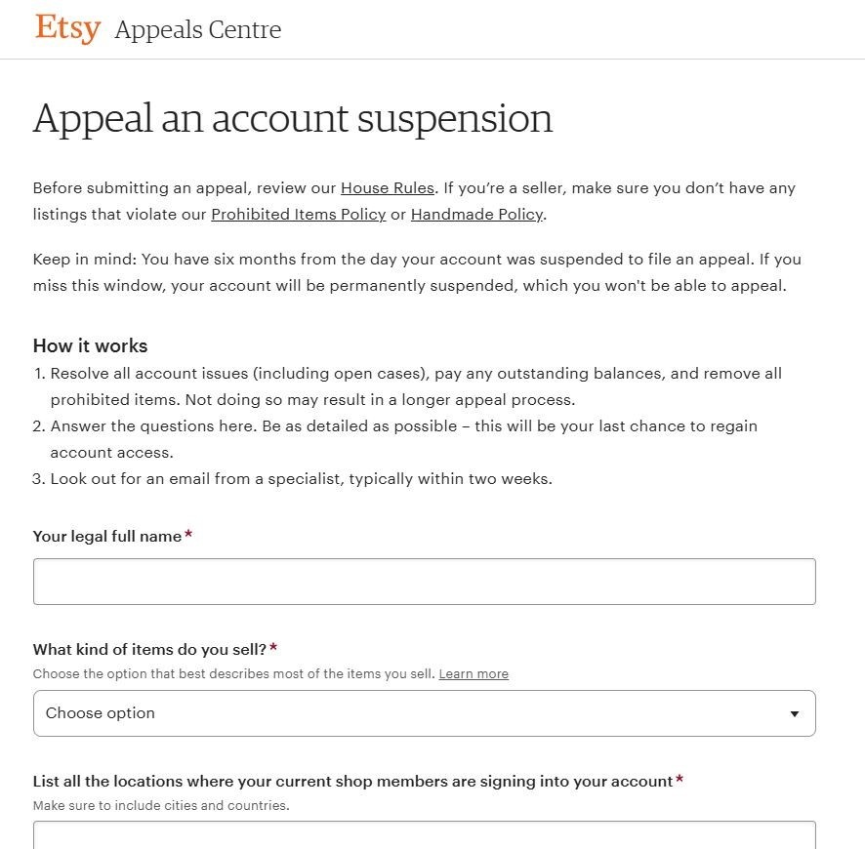Open the Handmade Policy link

tap(476, 214)
